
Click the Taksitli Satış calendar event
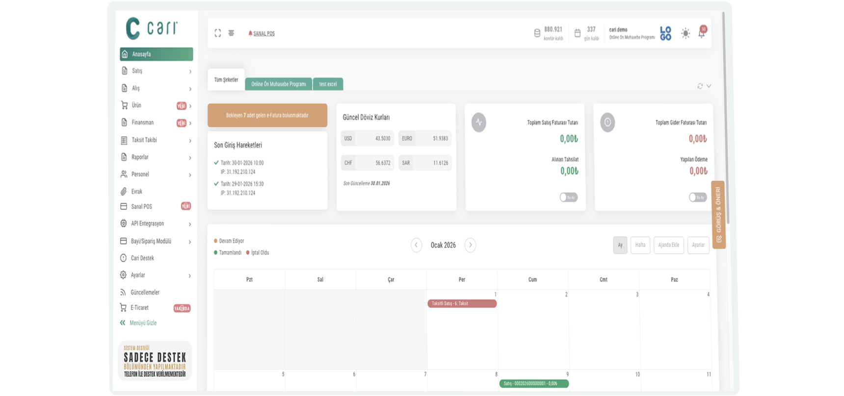[462, 304]
